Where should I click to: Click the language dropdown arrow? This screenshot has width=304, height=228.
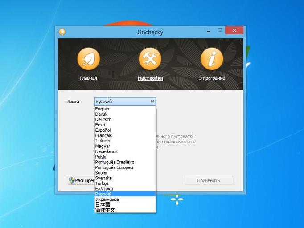152,102
